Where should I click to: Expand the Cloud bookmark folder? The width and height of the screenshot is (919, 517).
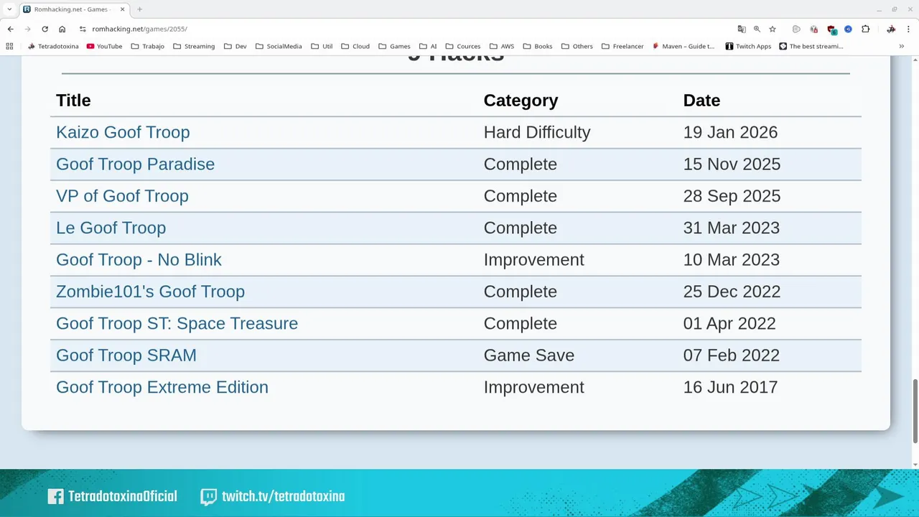[x=355, y=46]
